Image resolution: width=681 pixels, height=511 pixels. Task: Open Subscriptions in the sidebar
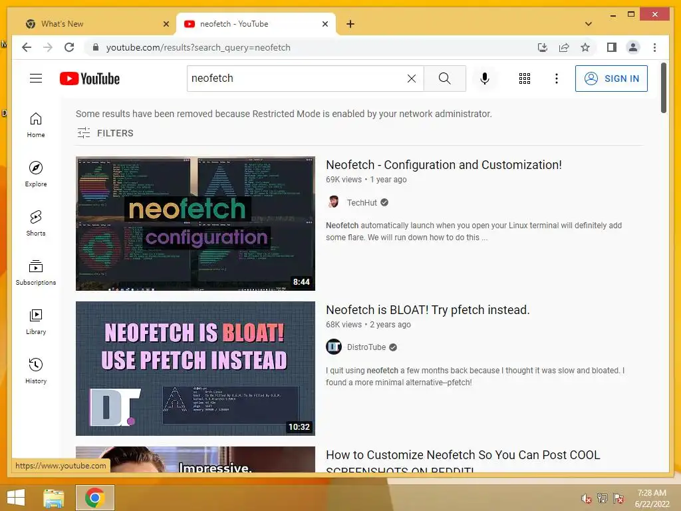pyautogui.click(x=36, y=272)
